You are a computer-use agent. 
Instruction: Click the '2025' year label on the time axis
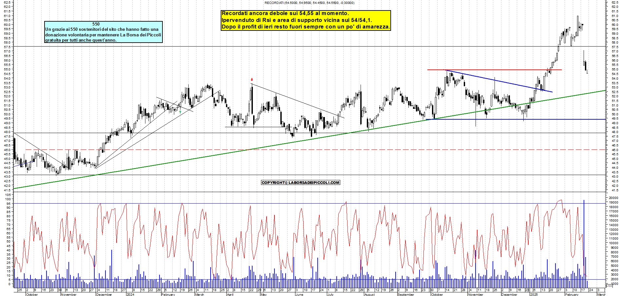tap(534, 294)
